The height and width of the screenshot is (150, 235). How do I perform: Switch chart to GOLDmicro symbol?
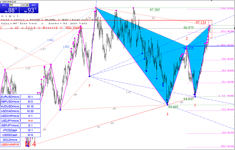pos(10,140)
